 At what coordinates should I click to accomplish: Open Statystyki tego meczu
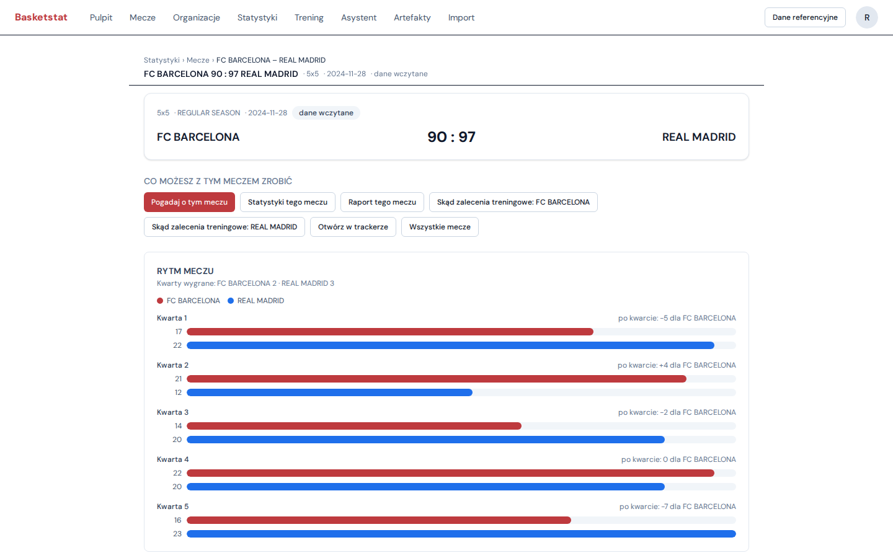(288, 202)
